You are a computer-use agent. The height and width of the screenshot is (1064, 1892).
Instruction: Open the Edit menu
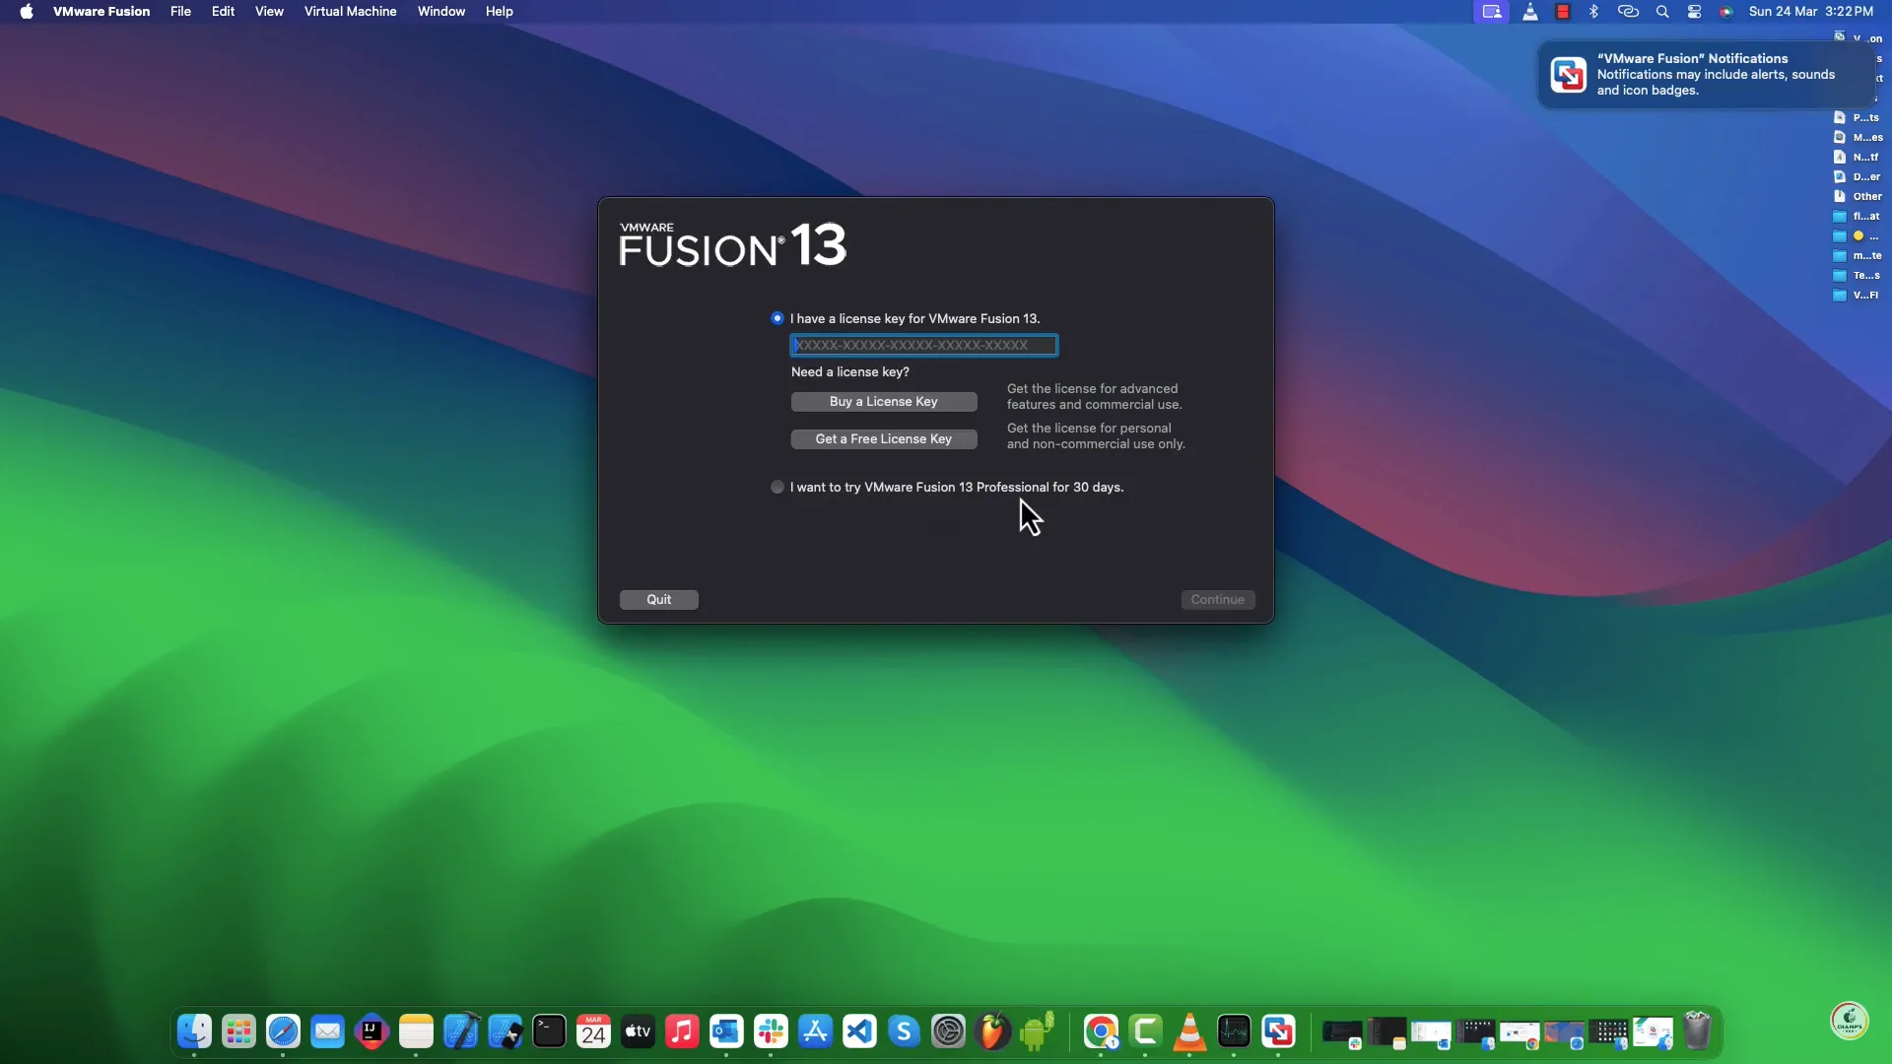(x=223, y=12)
